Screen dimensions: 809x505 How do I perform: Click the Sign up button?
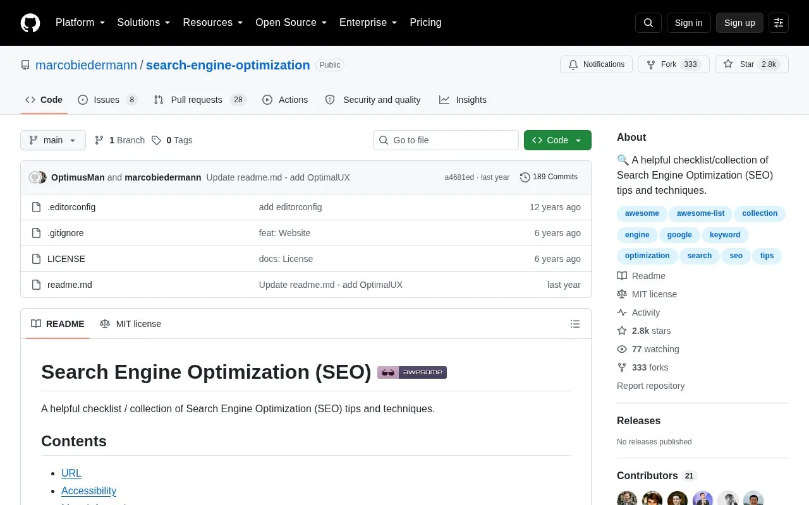tap(739, 23)
